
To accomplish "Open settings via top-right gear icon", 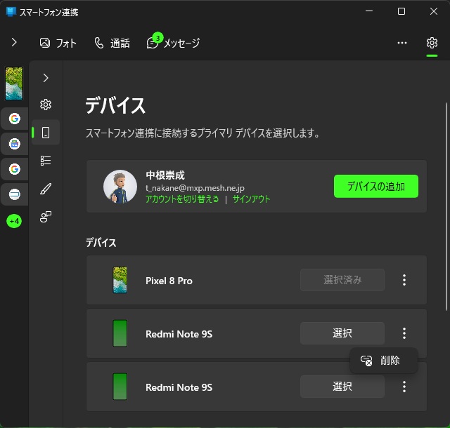I will (x=432, y=43).
